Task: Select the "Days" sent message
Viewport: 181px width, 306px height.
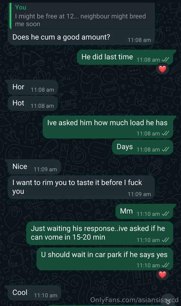Action: pyautogui.click(x=143, y=147)
